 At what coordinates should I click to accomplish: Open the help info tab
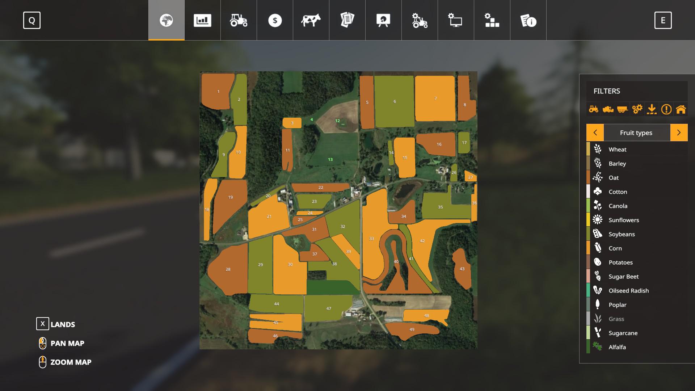pyautogui.click(x=528, y=20)
